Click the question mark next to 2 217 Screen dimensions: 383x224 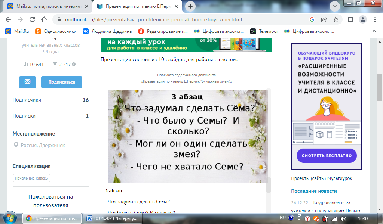(x=74, y=64)
